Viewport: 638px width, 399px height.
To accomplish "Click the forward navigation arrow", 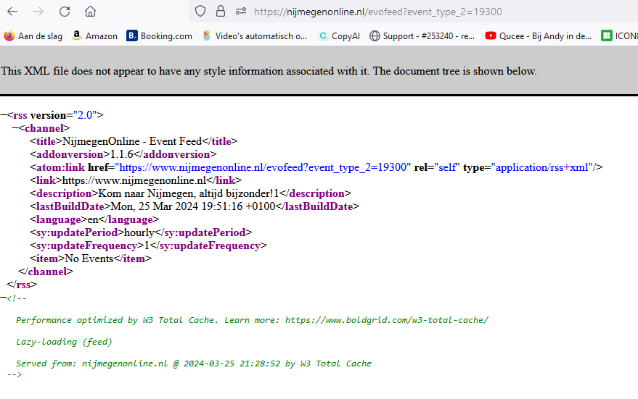I will click(x=38, y=12).
